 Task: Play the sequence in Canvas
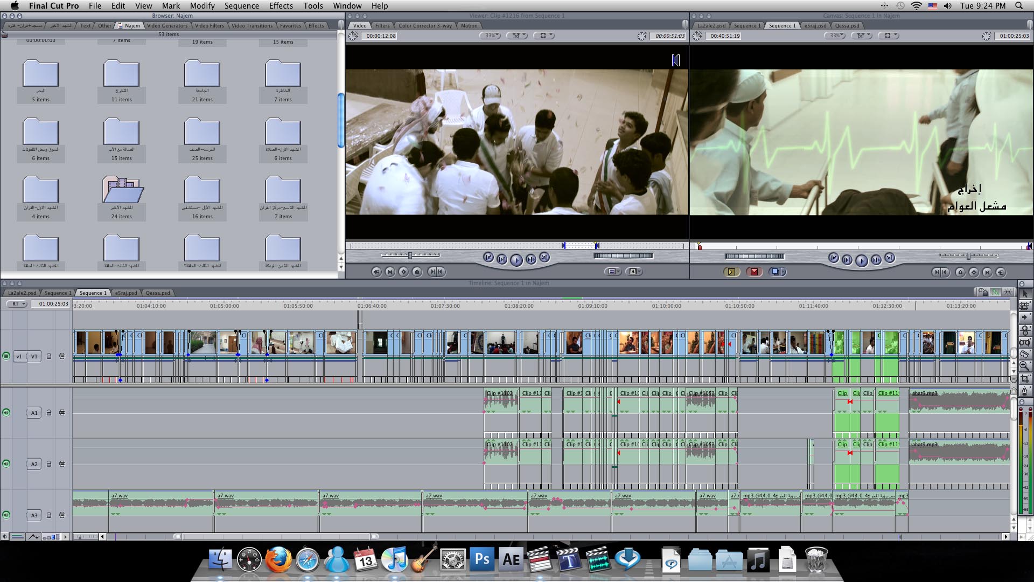[x=861, y=261]
